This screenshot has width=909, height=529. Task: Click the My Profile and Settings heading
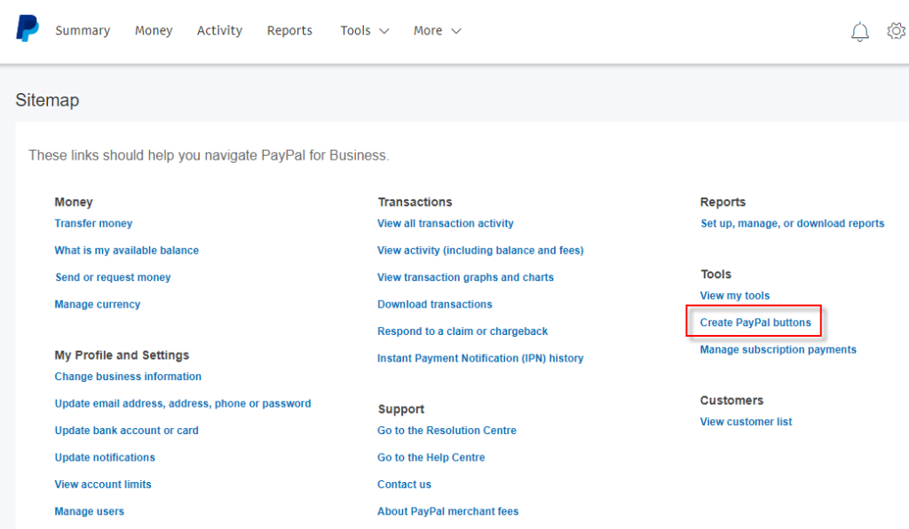pyautogui.click(x=122, y=355)
